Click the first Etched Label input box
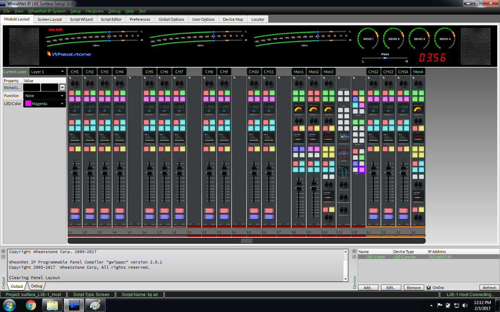 click(x=32, y=88)
